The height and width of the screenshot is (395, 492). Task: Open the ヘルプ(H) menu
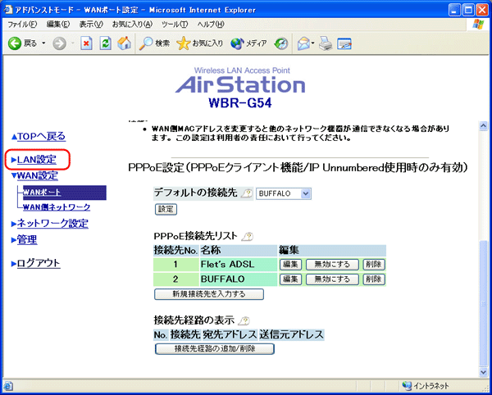[211, 25]
